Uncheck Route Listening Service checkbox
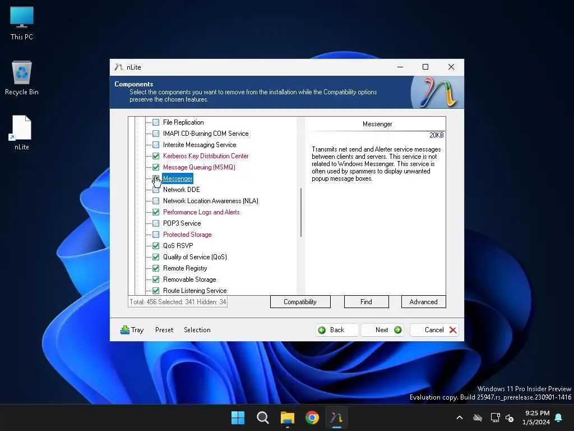The height and width of the screenshot is (431, 574). [156, 291]
